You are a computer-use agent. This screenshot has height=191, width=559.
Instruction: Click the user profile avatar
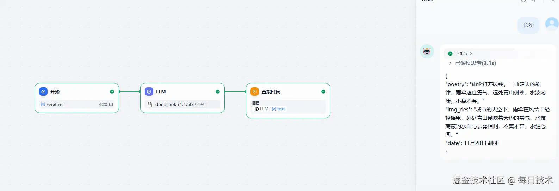point(552,24)
